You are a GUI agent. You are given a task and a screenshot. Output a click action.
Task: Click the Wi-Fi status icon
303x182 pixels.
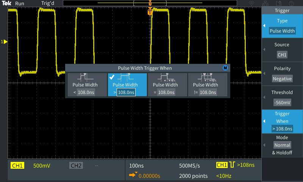pos(251,3)
